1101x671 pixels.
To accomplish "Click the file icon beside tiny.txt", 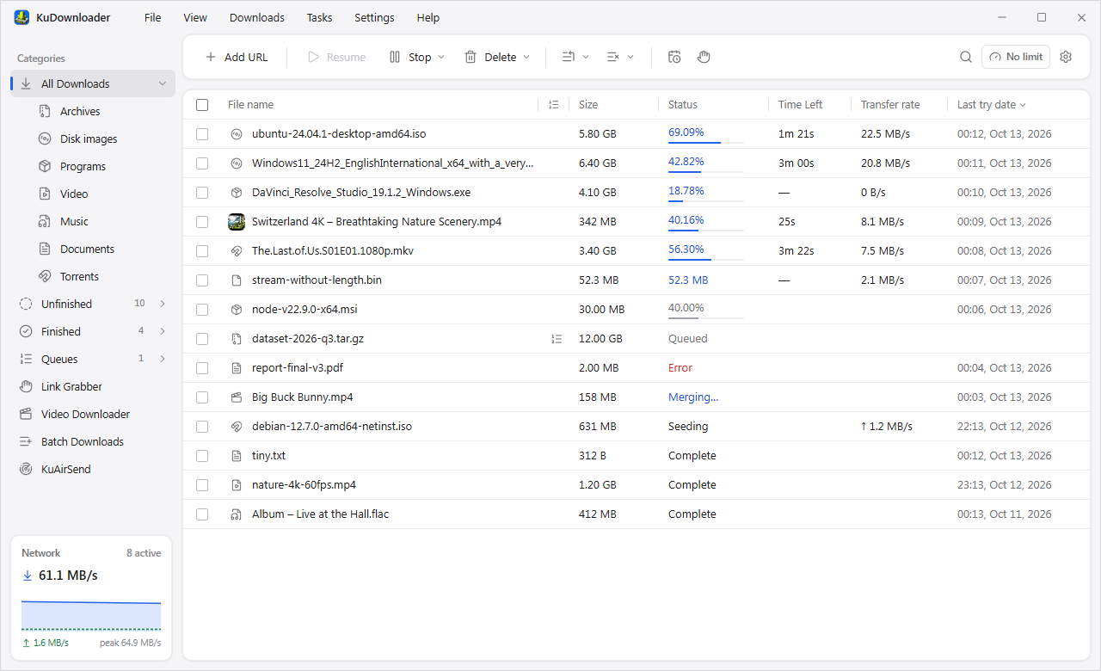I will point(237,456).
